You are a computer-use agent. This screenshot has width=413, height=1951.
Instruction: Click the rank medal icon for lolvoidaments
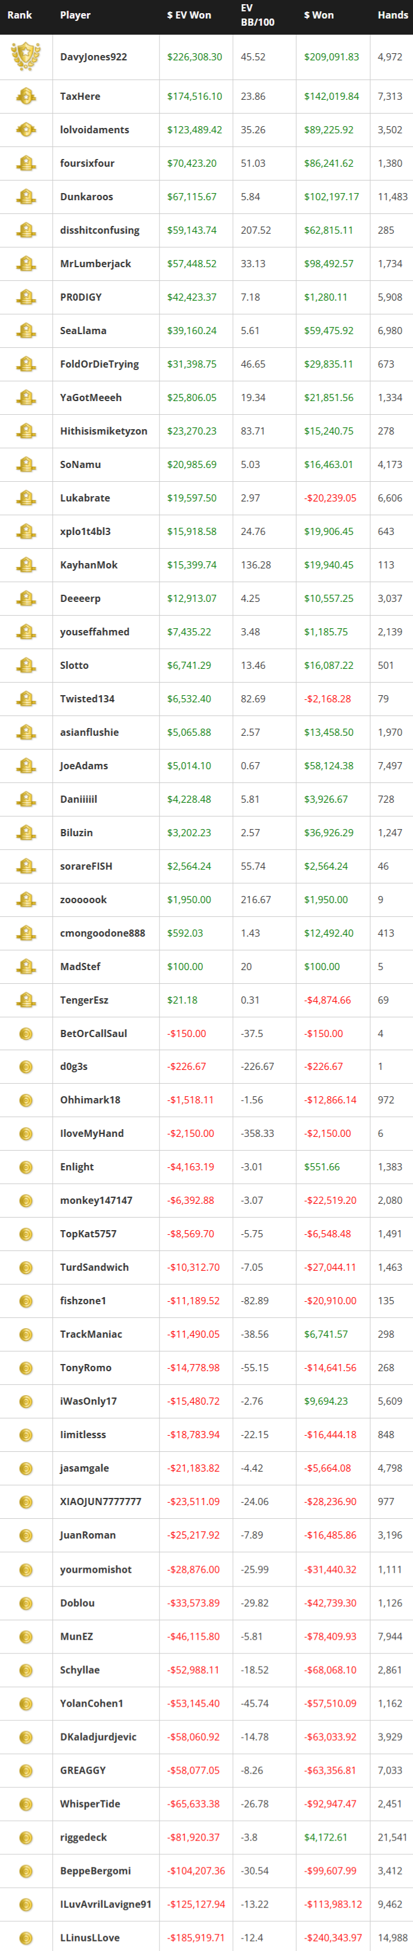pos(26,130)
